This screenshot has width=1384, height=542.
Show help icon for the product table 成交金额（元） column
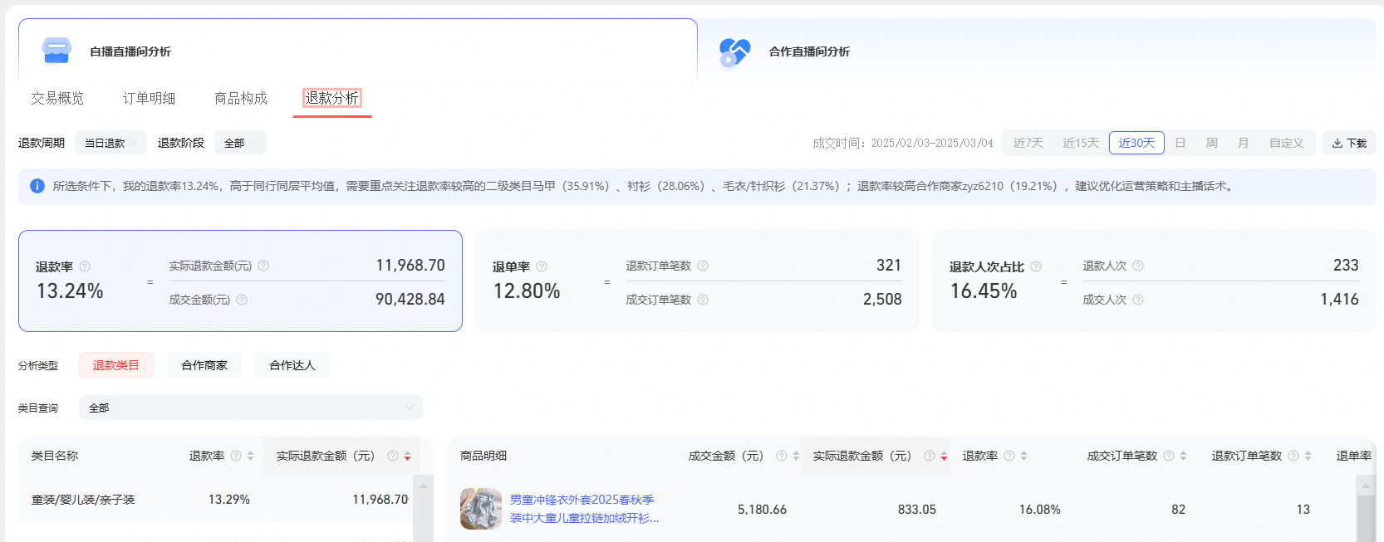(x=782, y=456)
